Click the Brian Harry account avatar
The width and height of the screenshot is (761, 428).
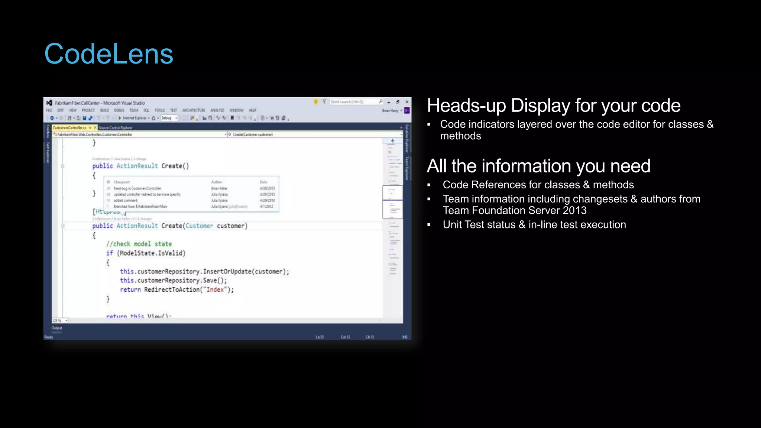(407, 110)
